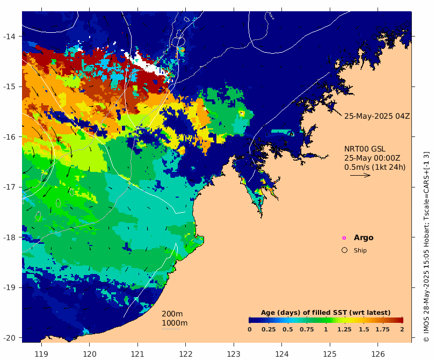Click the latitude axis label '-14'
Screen dimensions: 435x361
click(10, 37)
